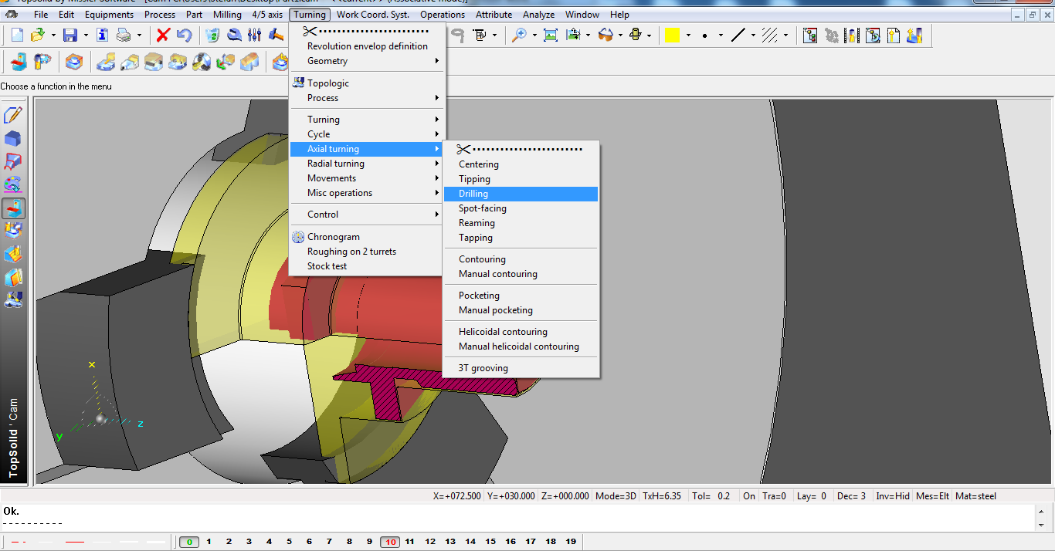The width and height of the screenshot is (1055, 551).
Task: Click the hammer tool icon
Action: coord(276,35)
